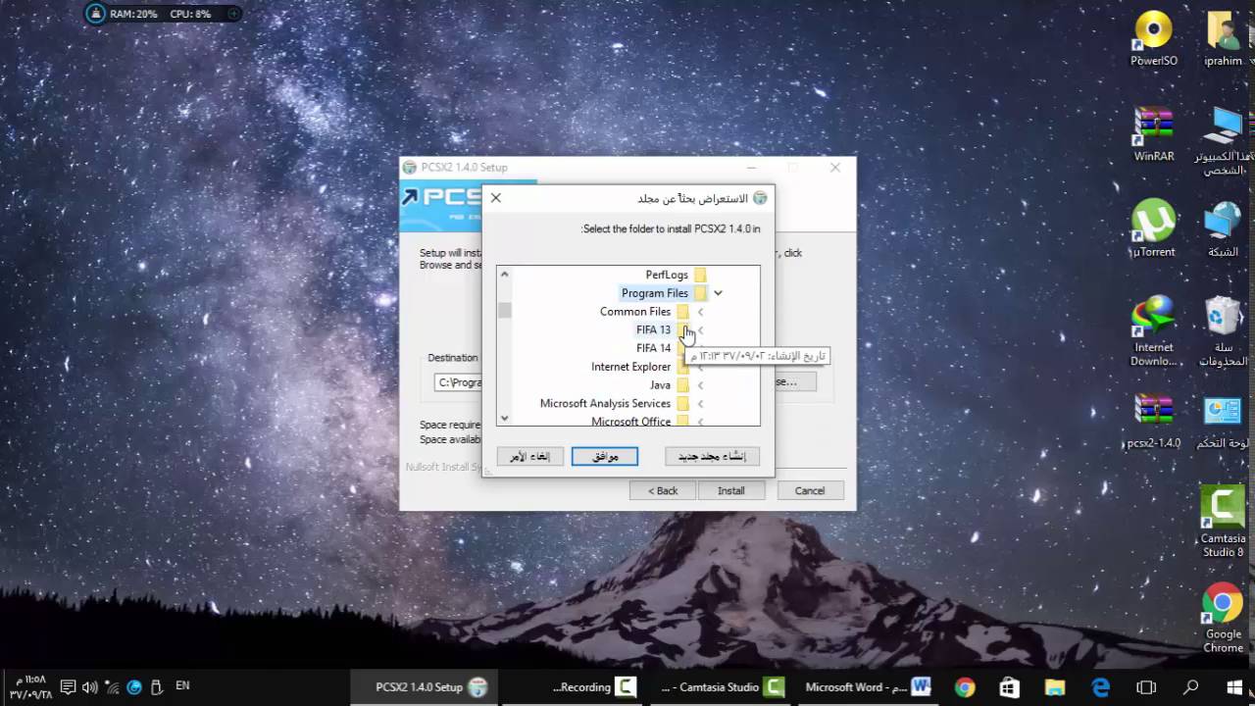Viewport: 1255px width, 706px height.
Task: Click the RAM/CPU monitor widget
Action: 163,14
